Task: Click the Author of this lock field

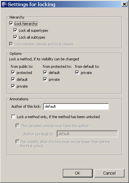Action: pos(76,106)
